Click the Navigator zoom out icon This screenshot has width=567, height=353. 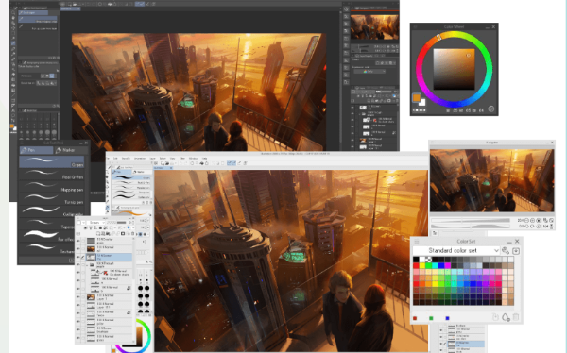(x=526, y=220)
